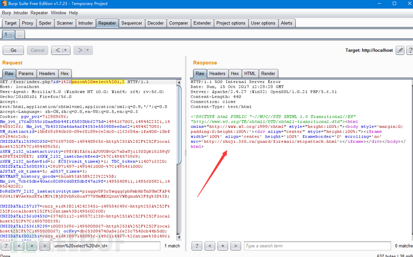Screen dimensions: 413x257
Task: Click 'Content-Type: text/html' response header
Action: 221,107
